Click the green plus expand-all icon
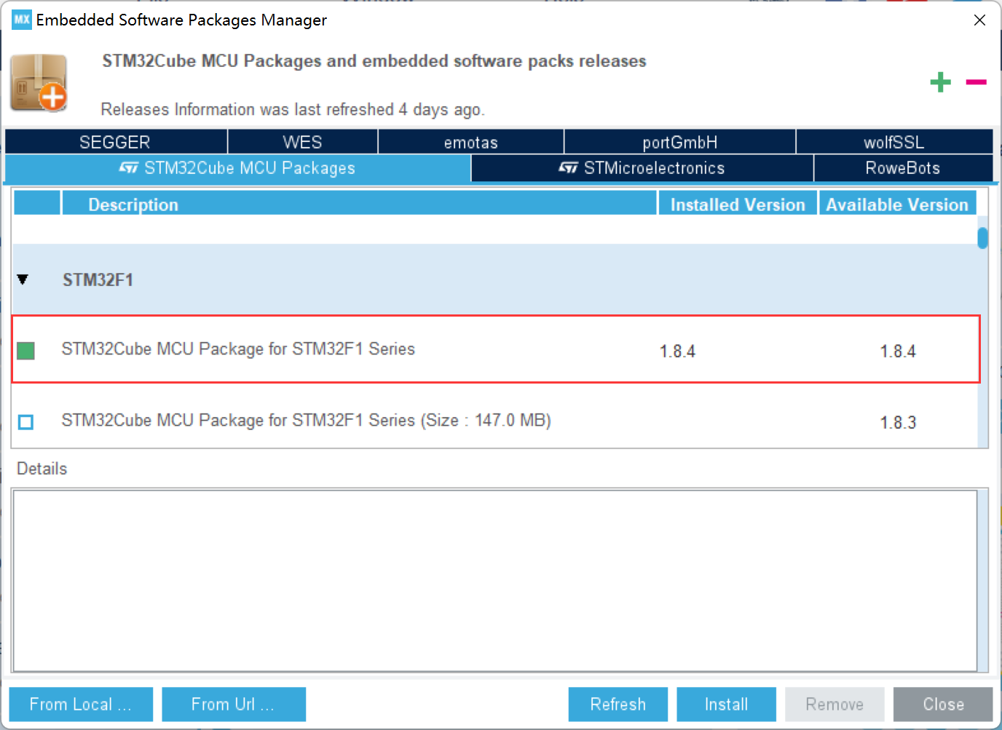 [940, 82]
